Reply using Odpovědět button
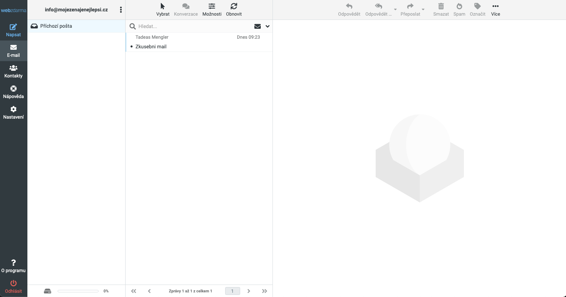The width and height of the screenshot is (566, 297). [349, 10]
